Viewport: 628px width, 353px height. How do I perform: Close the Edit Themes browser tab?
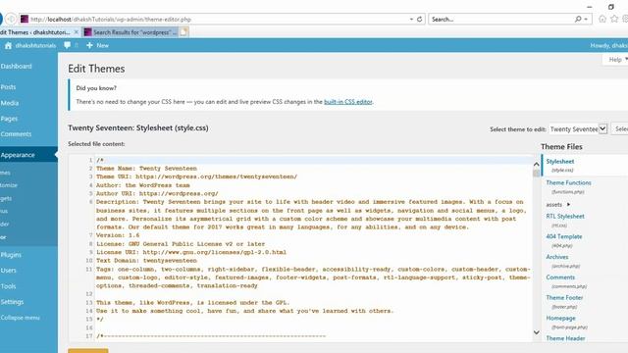point(77,32)
